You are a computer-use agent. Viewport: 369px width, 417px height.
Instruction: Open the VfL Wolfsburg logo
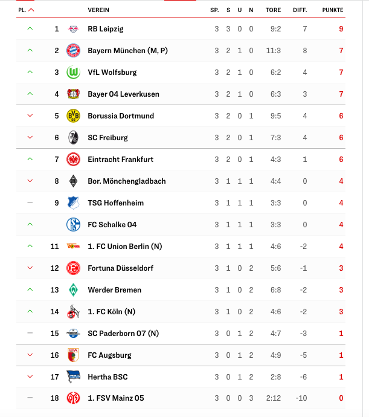pos(73,73)
